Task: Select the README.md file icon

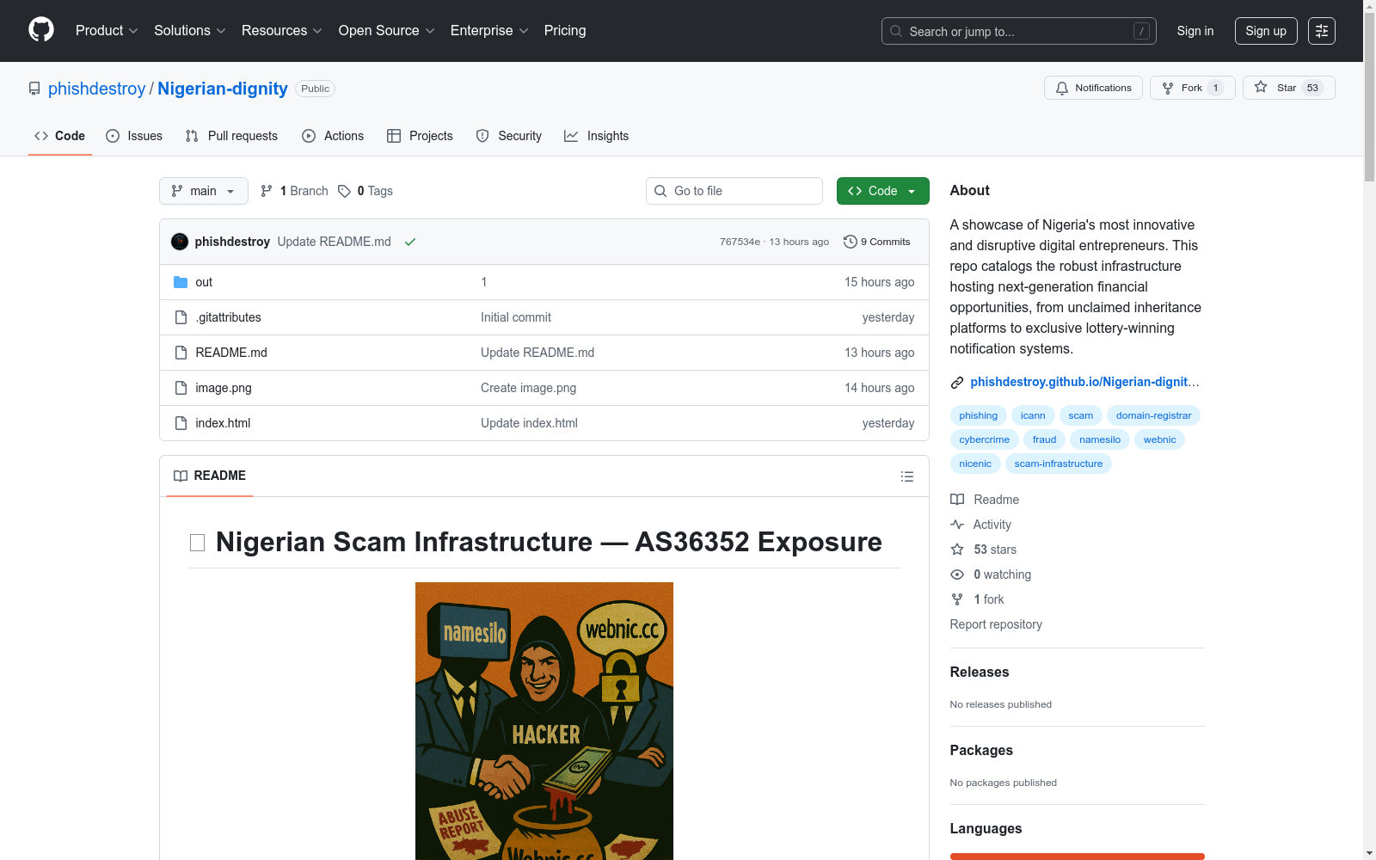Action: 181,353
